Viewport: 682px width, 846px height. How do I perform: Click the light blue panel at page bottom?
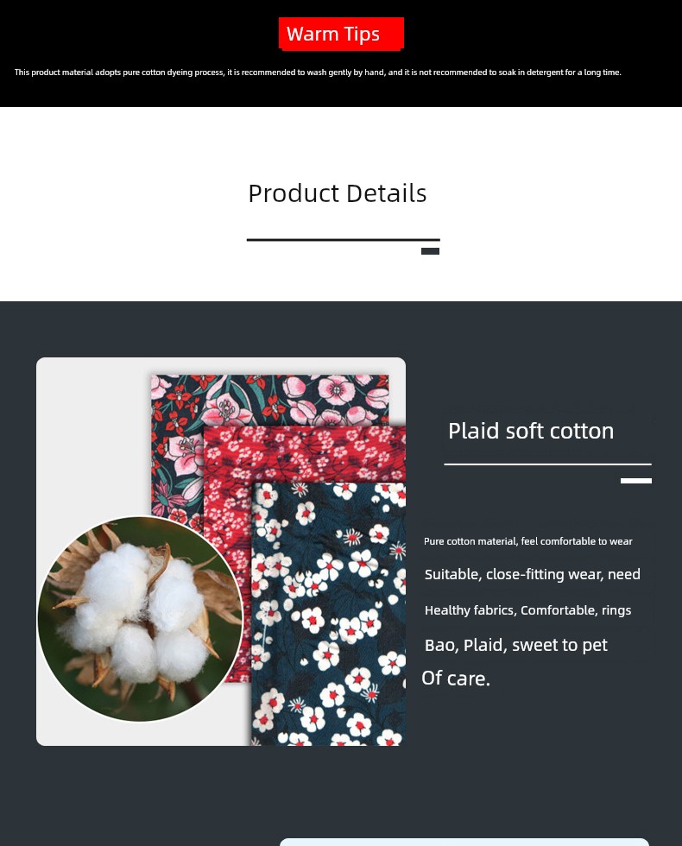point(464,843)
